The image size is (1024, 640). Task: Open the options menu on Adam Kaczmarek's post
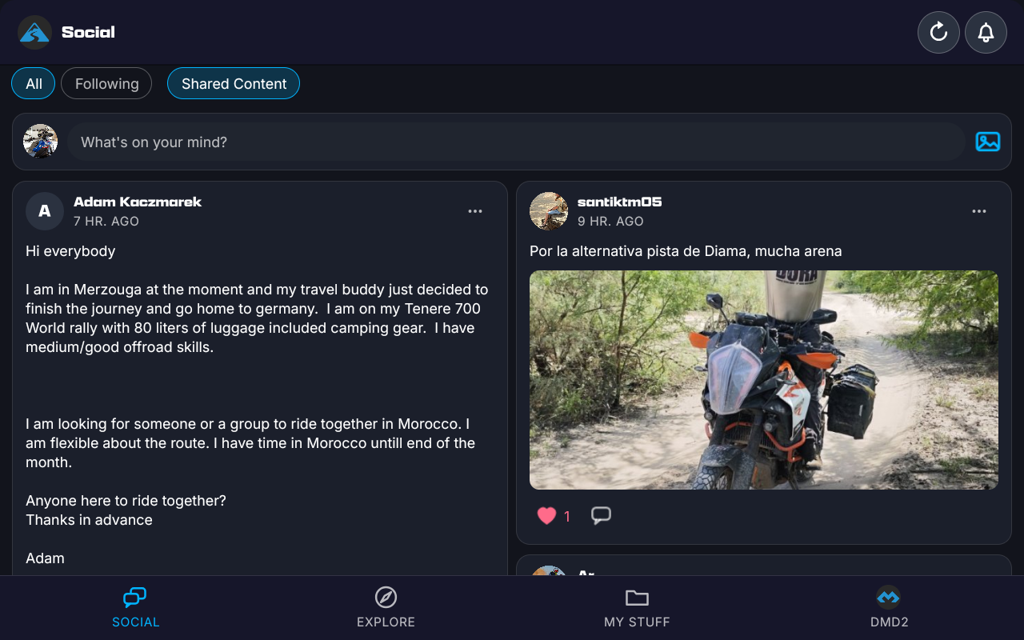coord(475,211)
